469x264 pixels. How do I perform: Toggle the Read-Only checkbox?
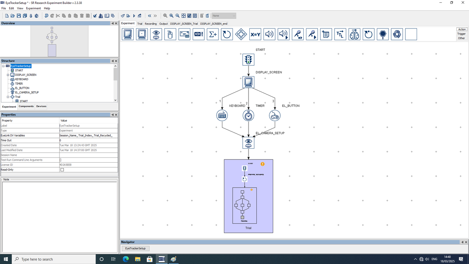[x=62, y=170]
